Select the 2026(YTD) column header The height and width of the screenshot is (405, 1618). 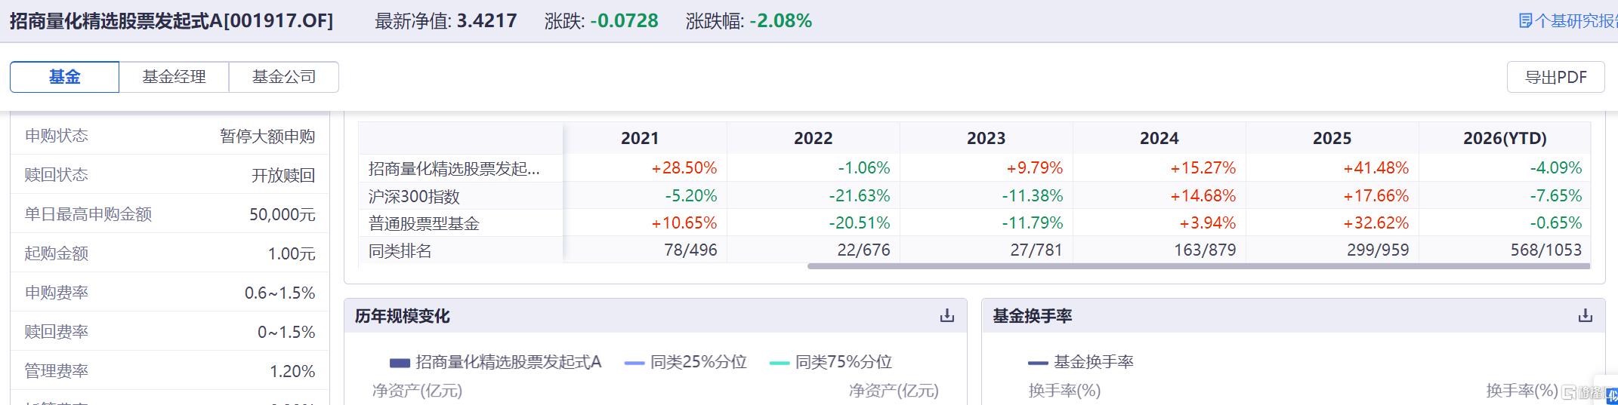1505,138
